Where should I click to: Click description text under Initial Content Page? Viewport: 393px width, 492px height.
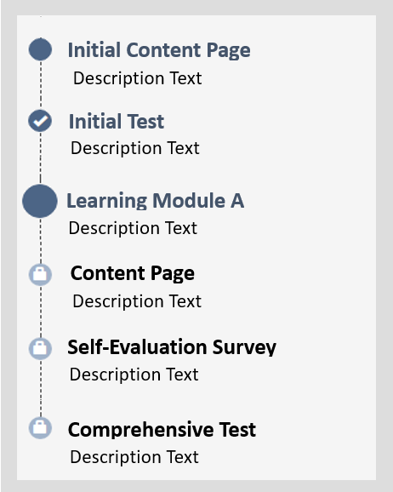click(x=137, y=78)
